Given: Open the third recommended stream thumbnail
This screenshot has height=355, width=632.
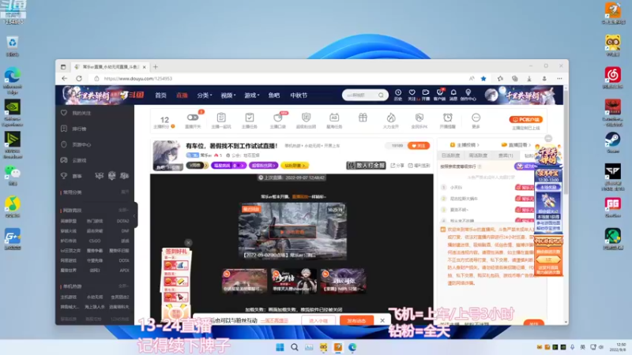Looking at the screenshot, I should (x=343, y=281).
